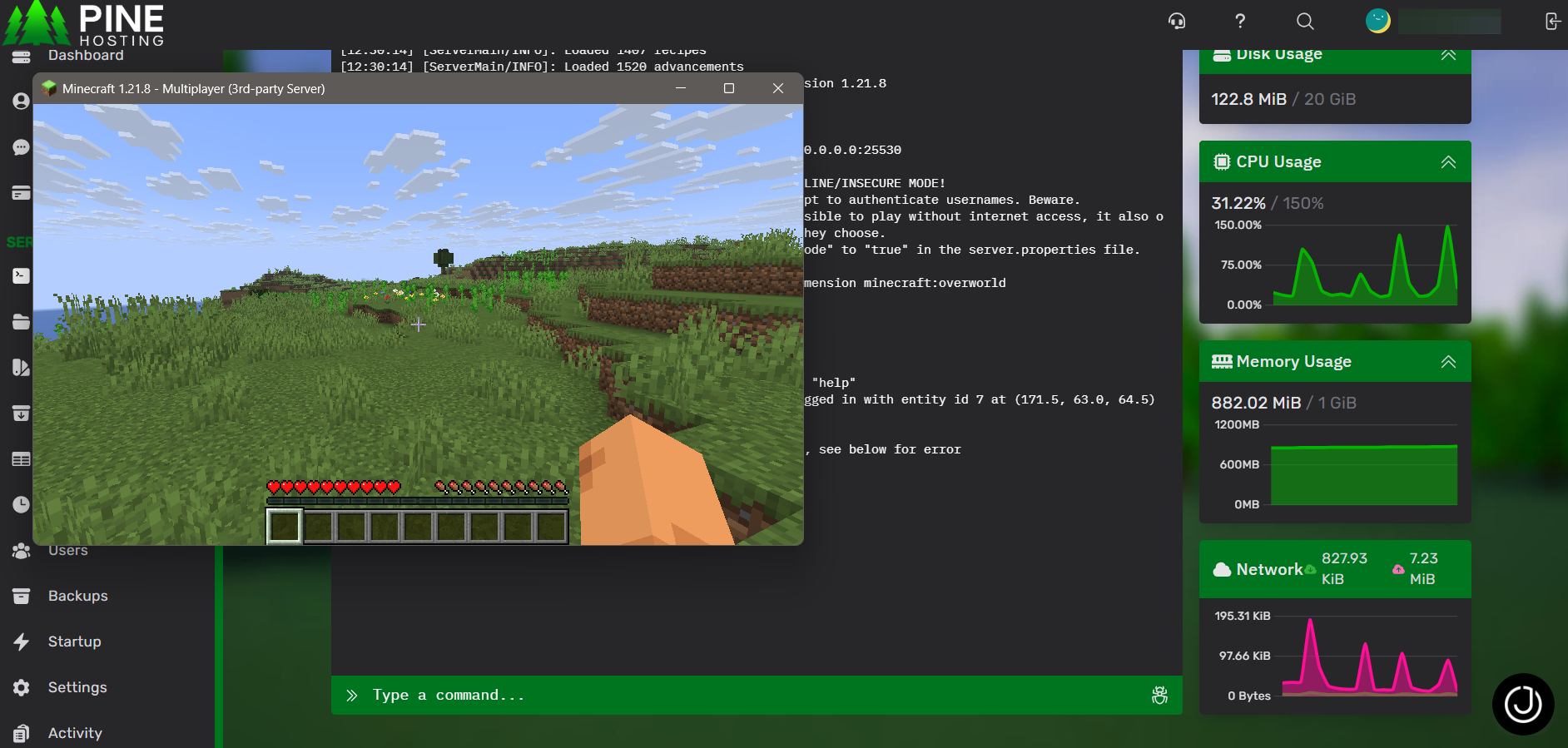Select first hotbar slot in Minecraft
The height and width of the screenshot is (748, 1568).
(x=284, y=527)
